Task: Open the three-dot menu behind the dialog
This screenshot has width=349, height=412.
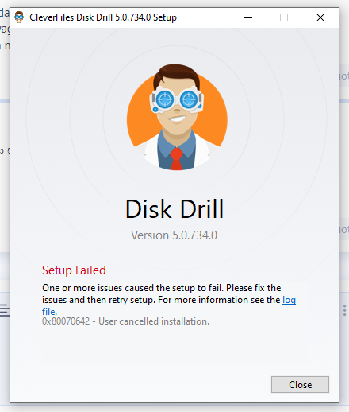Action: tap(344, 310)
